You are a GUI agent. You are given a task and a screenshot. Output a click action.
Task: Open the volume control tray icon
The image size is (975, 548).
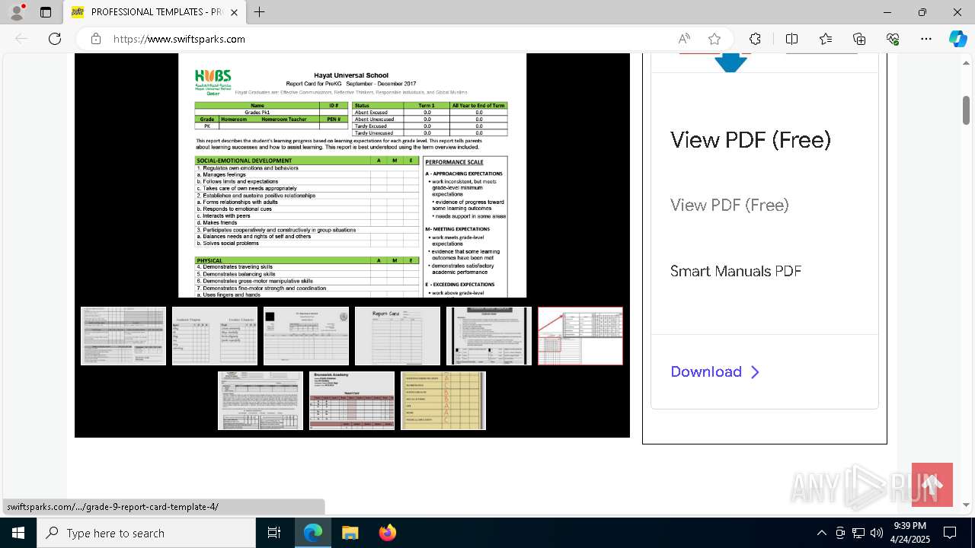pyautogui.click(x=877, y=533)
